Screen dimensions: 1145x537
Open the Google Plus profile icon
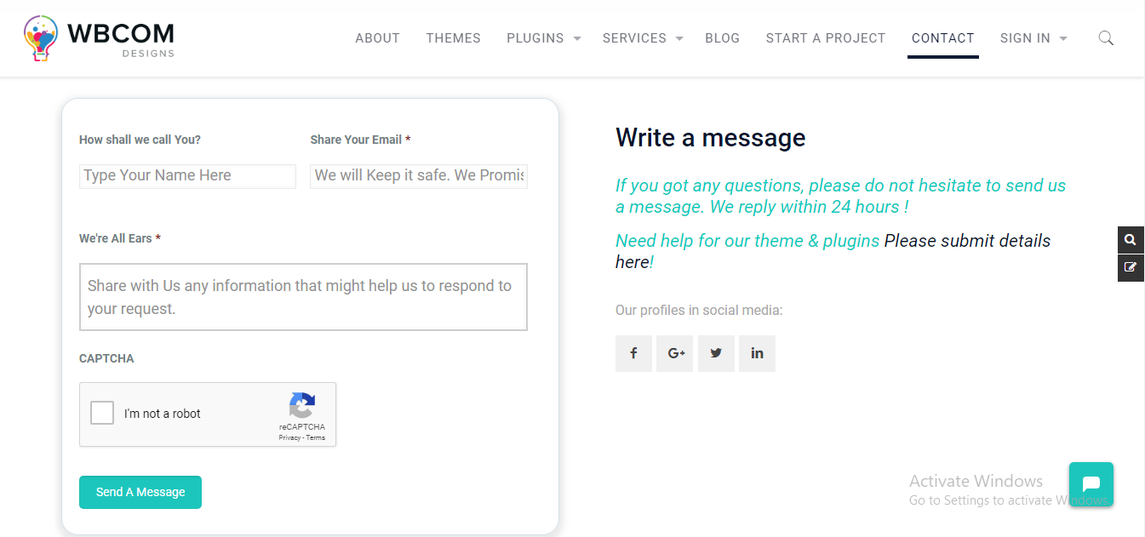click(x=675, y=353)
